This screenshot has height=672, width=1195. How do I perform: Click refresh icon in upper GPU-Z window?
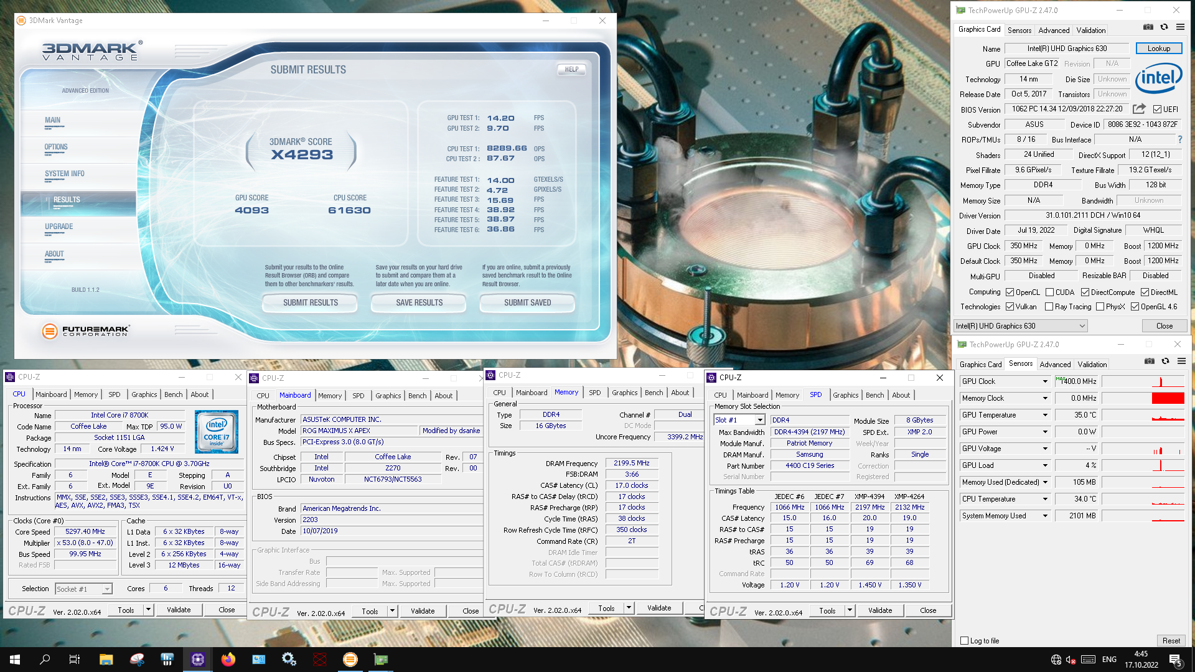click(x=1164, y=27)
